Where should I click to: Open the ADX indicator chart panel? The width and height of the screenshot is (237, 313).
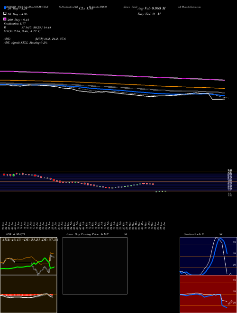28,256
